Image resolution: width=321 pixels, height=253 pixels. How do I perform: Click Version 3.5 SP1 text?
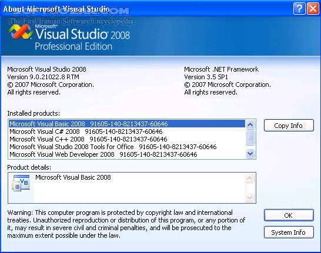[206, 77]
